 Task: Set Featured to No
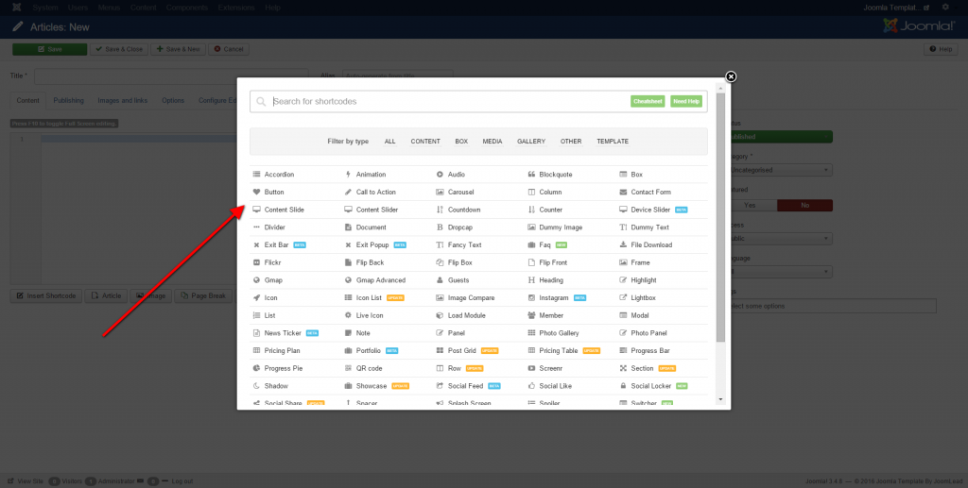coord(804,205)
